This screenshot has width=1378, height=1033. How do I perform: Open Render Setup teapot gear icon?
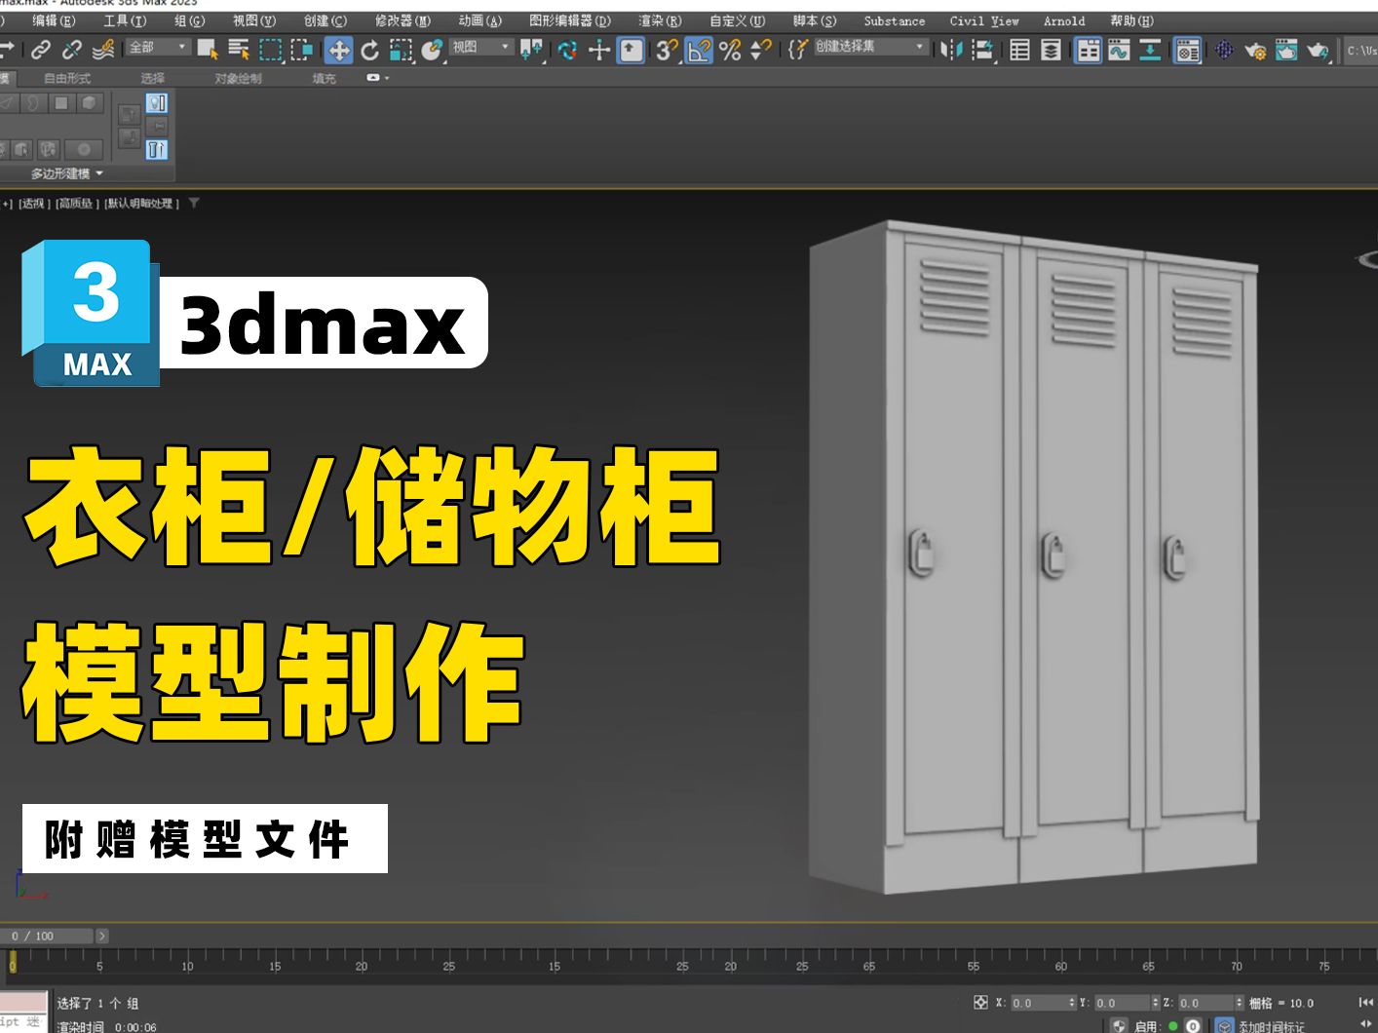tap(1255, 49)
